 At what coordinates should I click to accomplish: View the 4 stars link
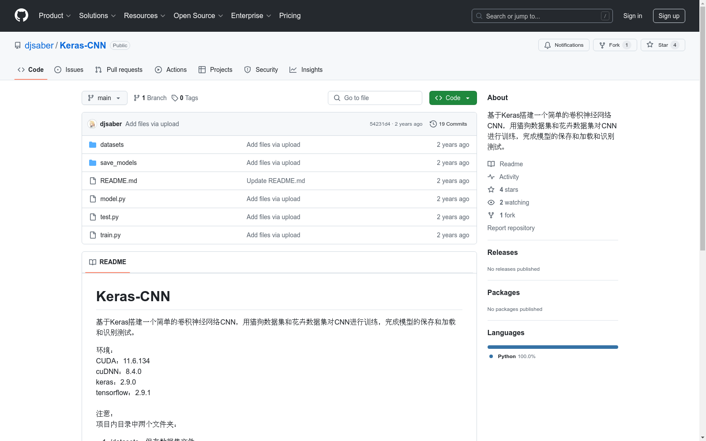(509, 190)
